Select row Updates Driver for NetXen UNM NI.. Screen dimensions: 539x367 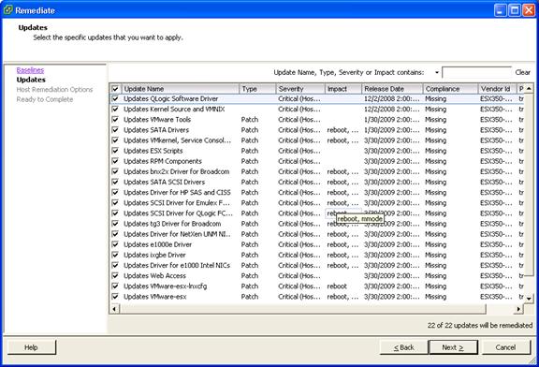317,234
